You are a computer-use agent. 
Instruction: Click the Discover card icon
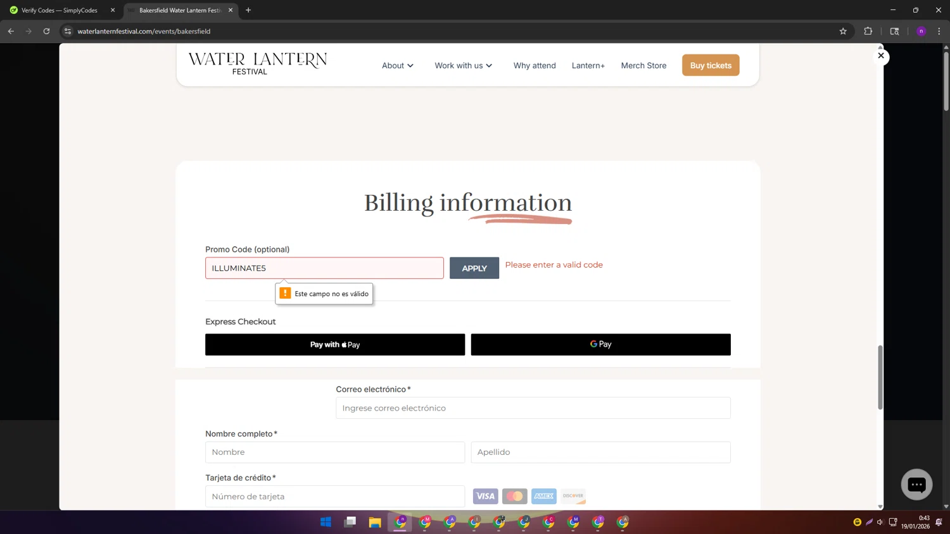point(573,496)
